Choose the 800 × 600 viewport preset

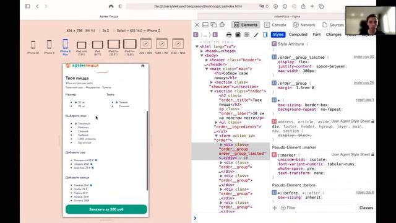(x=146, y=46)
